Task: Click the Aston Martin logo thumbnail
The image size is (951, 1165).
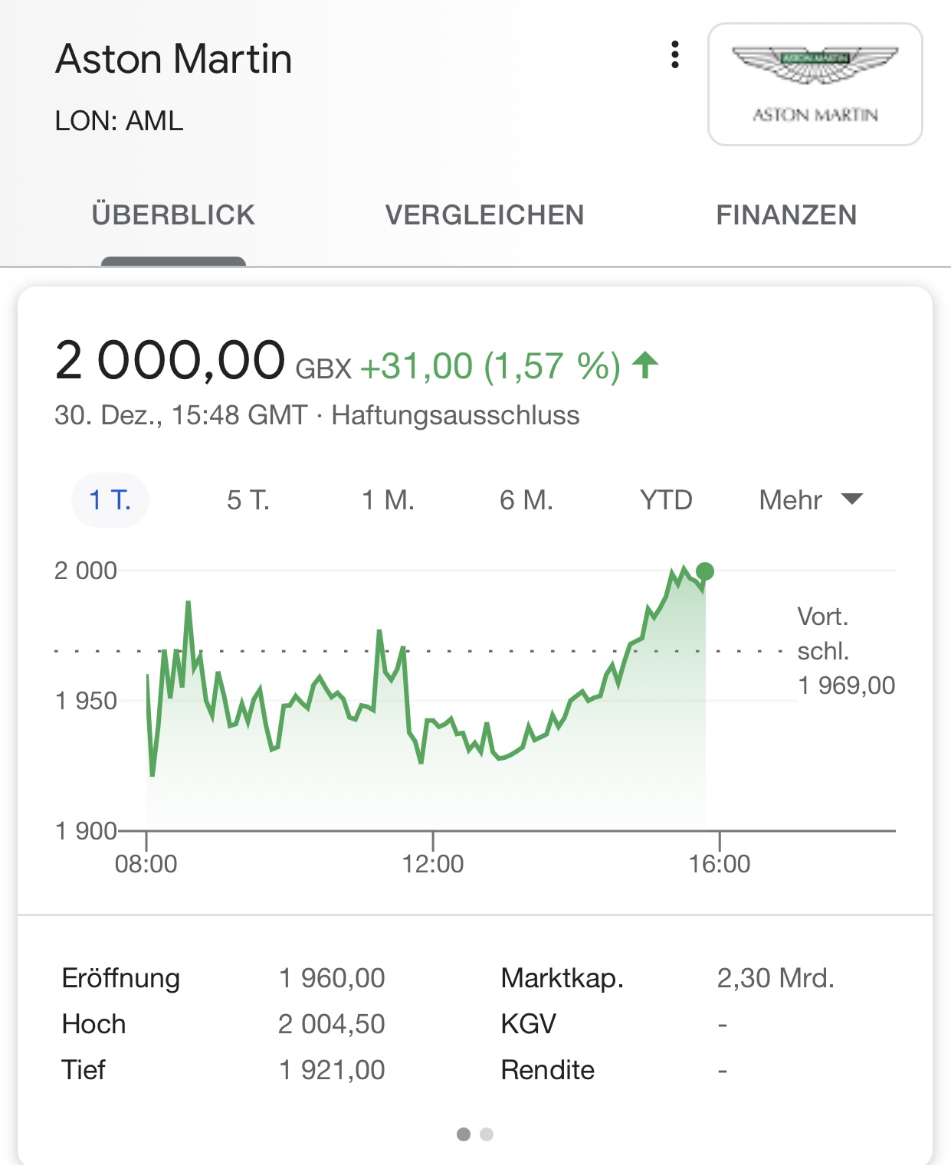Action: click(x=815, y=84)
